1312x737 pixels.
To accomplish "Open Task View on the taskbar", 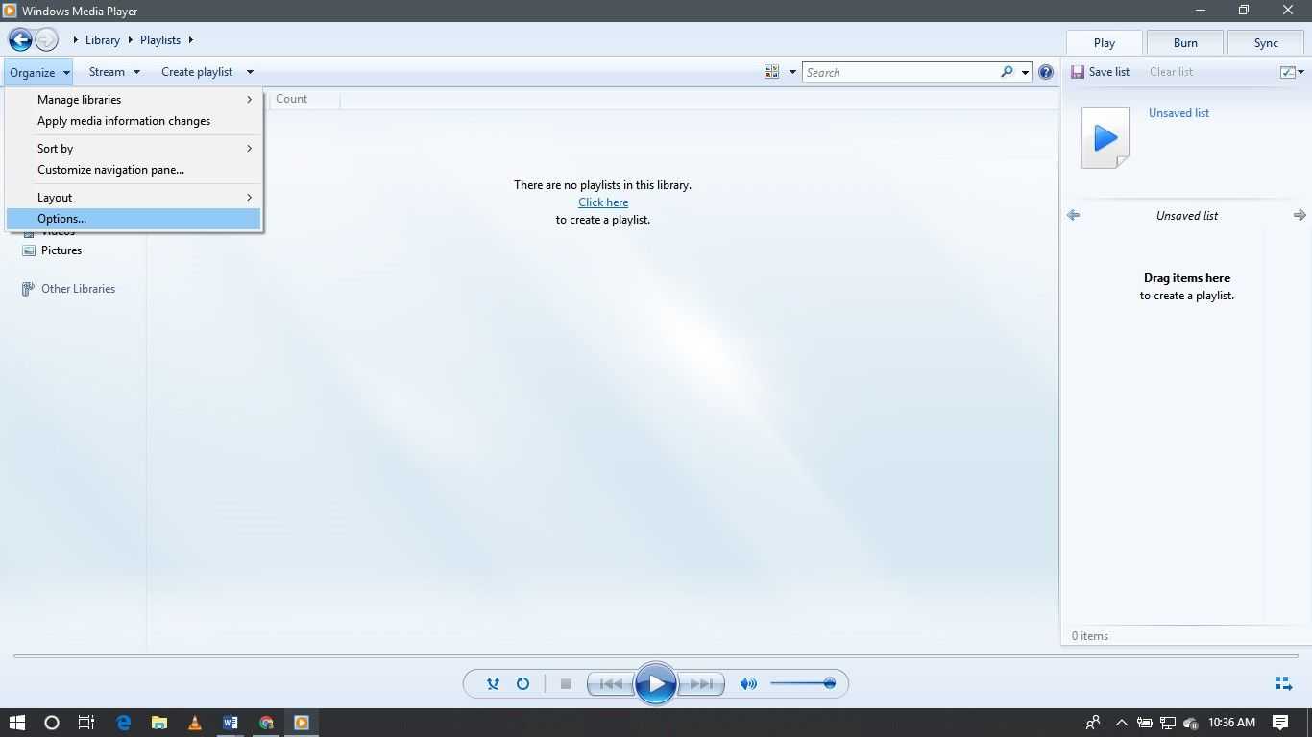I will (86, 723).
